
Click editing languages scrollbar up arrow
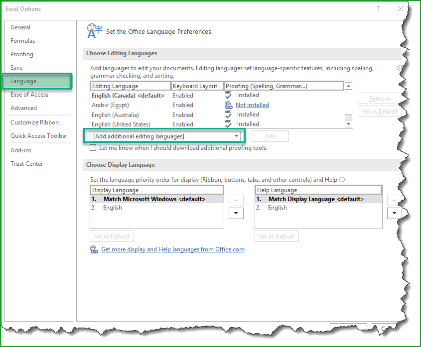[348, 86]
